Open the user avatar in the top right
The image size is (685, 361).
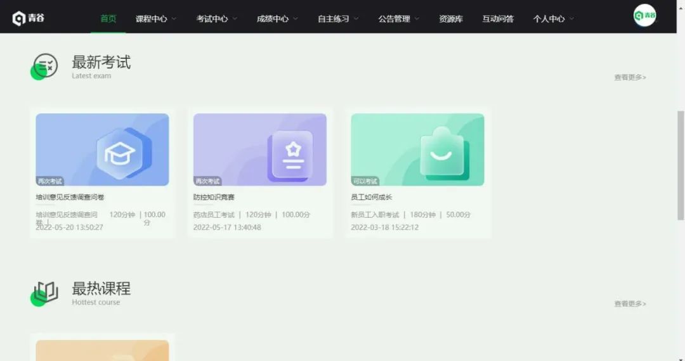(x=644, y=16)
